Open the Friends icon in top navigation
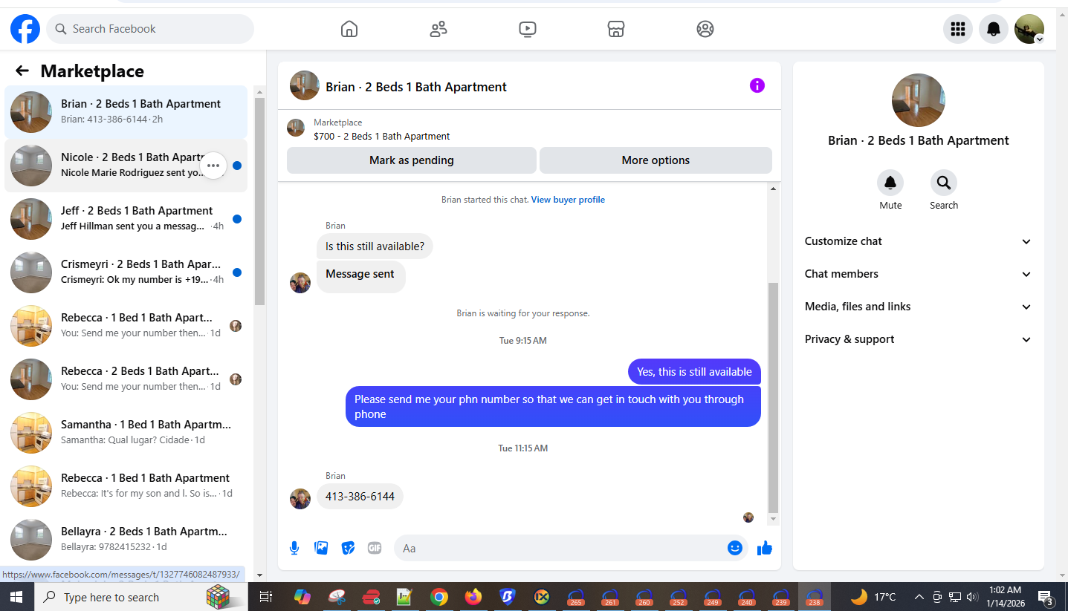Screen dimensions: 1068x611 click(x=438, y=29)
